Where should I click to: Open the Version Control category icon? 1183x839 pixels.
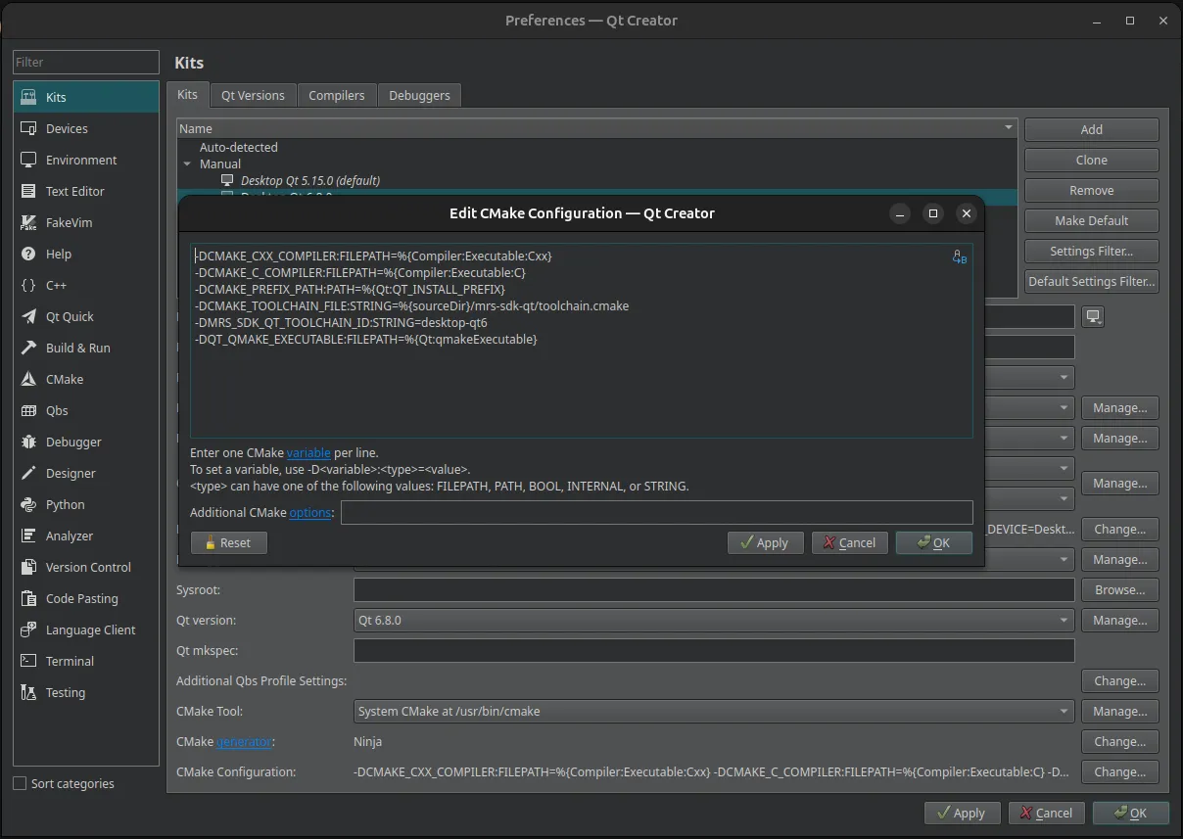[28, 567]
